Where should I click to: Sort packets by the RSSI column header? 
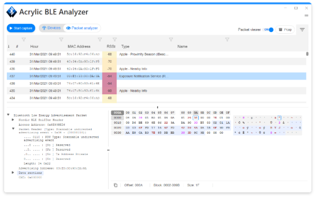tap(111, 46)
